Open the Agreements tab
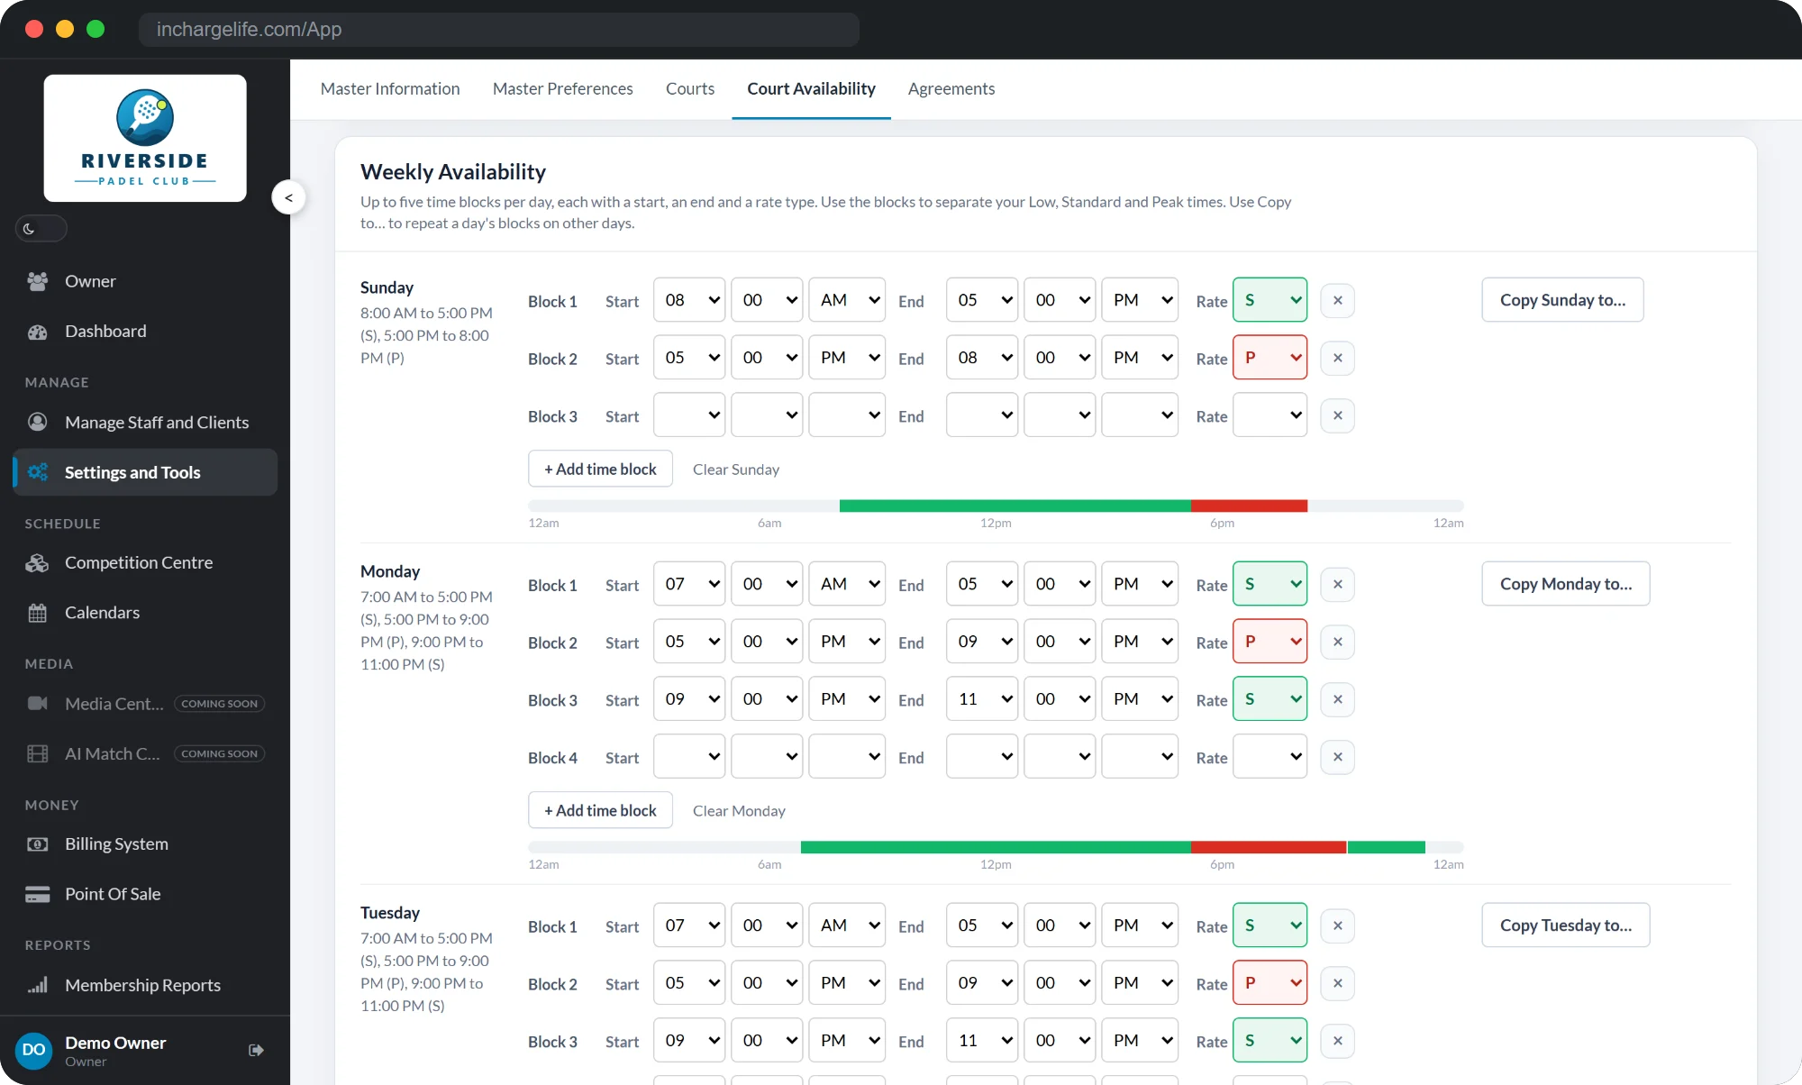The image size is (1802, 1085). (951, 88)
